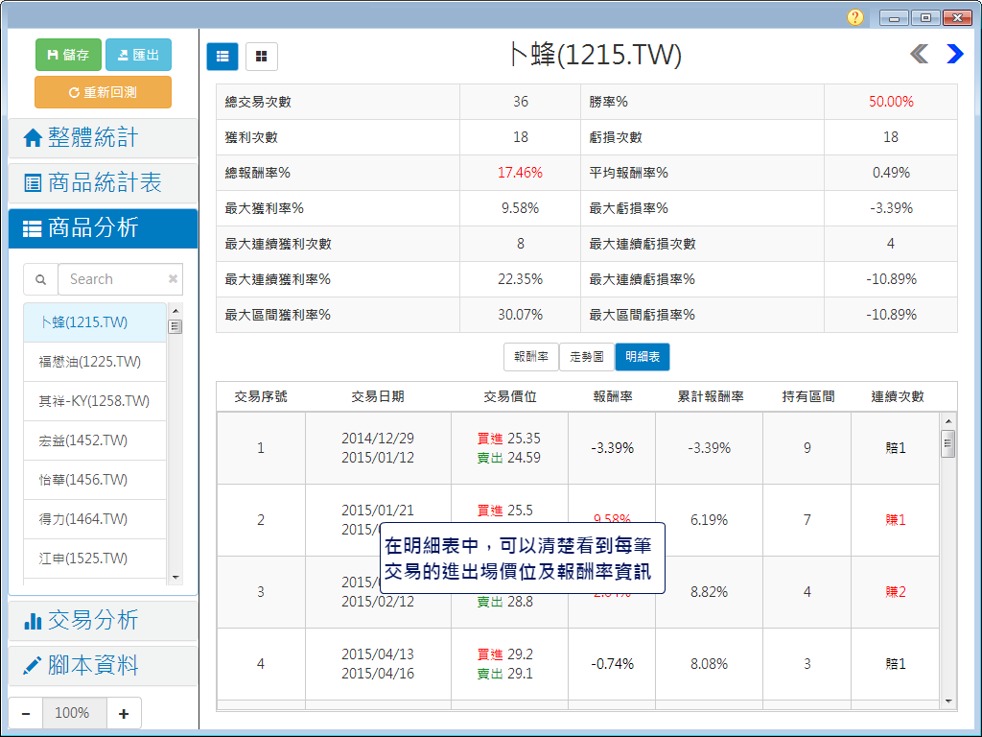Click the -0.74% return cell

(613, 664)
